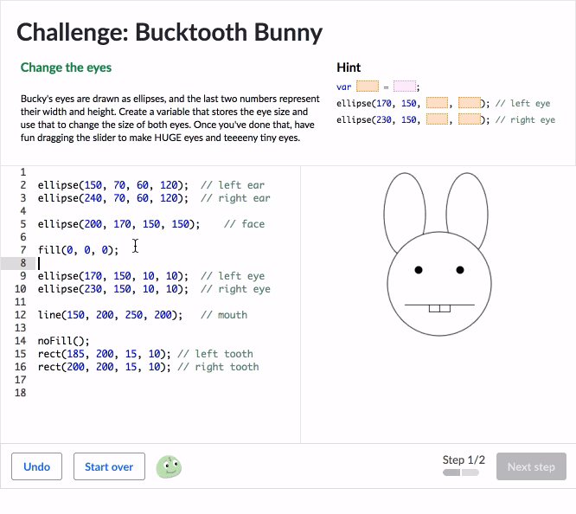576x514 pixels.
Task: Click the Start over button
Action: point(109,466)
